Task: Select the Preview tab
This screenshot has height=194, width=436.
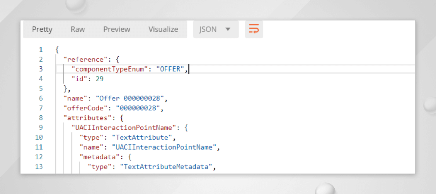Action: coord(117,29)
